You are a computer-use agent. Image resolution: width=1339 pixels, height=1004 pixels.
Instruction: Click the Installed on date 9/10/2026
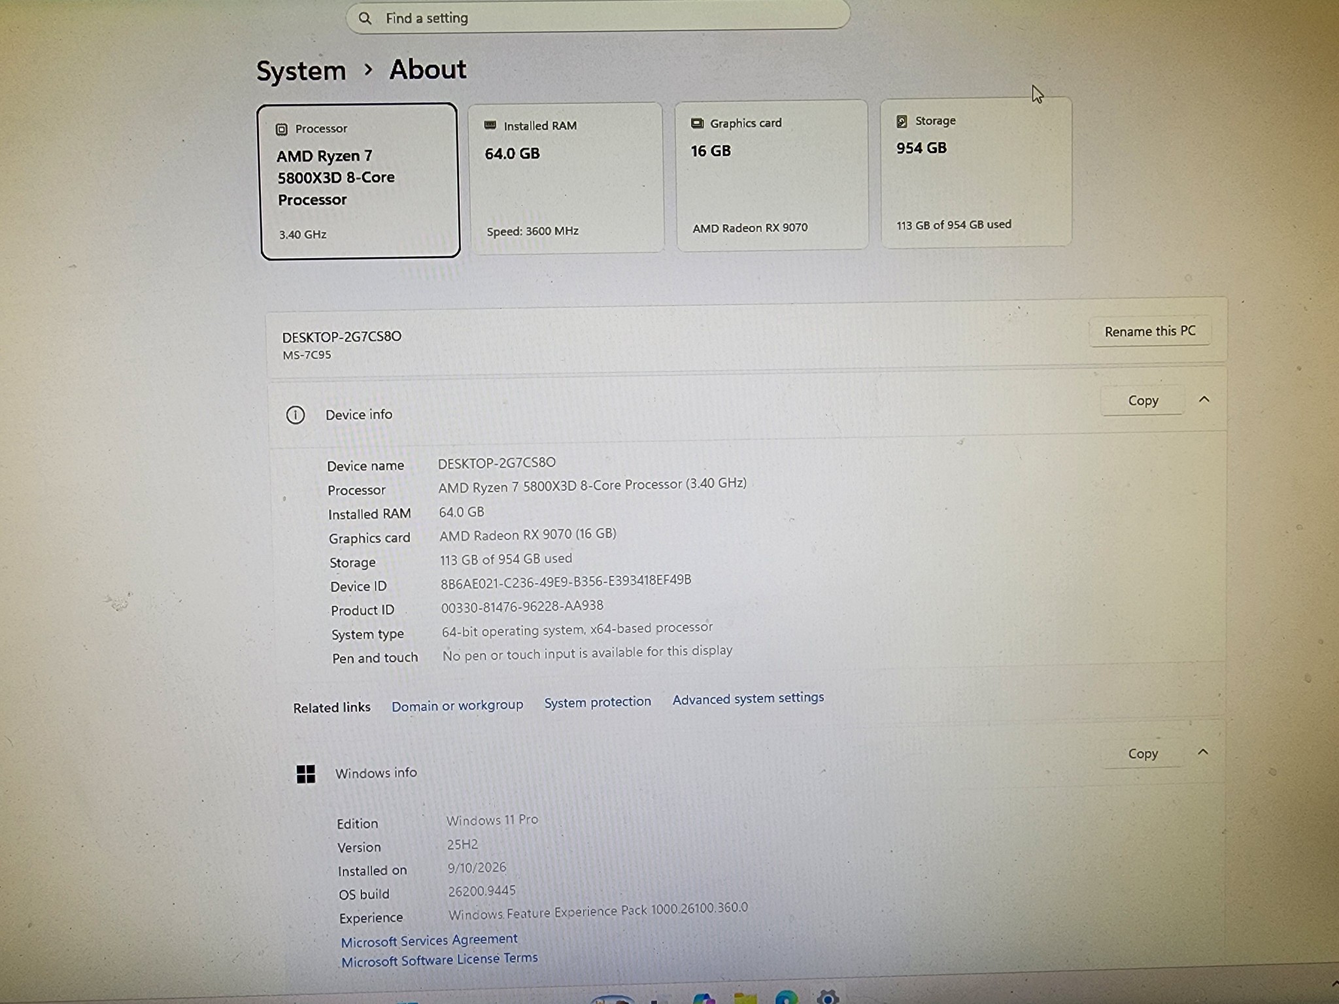point(477,867)
